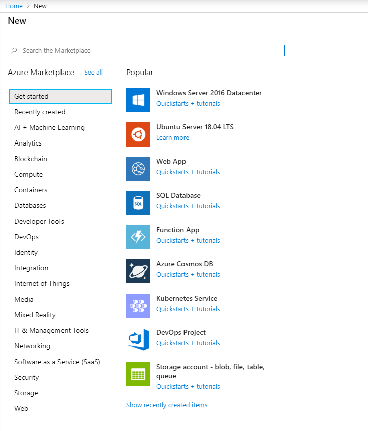
Task: Open AI + Machine Learning category
Action: pos(49,128)
